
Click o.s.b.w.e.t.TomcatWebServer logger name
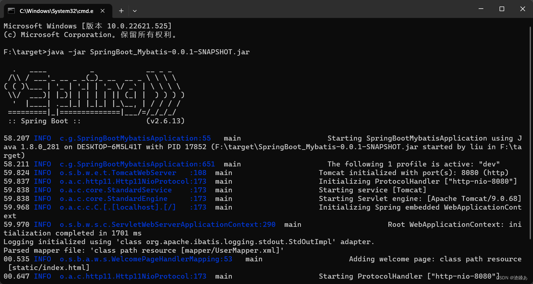tap(118, 173)
